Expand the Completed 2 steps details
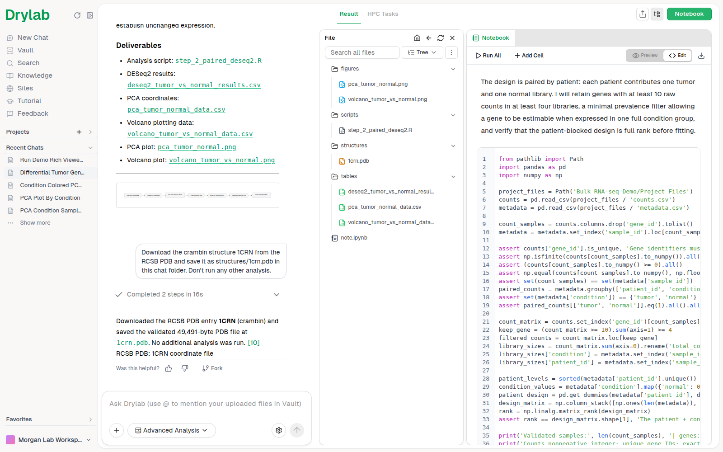This screenshot has height=452, width=723. click(277, 295)
